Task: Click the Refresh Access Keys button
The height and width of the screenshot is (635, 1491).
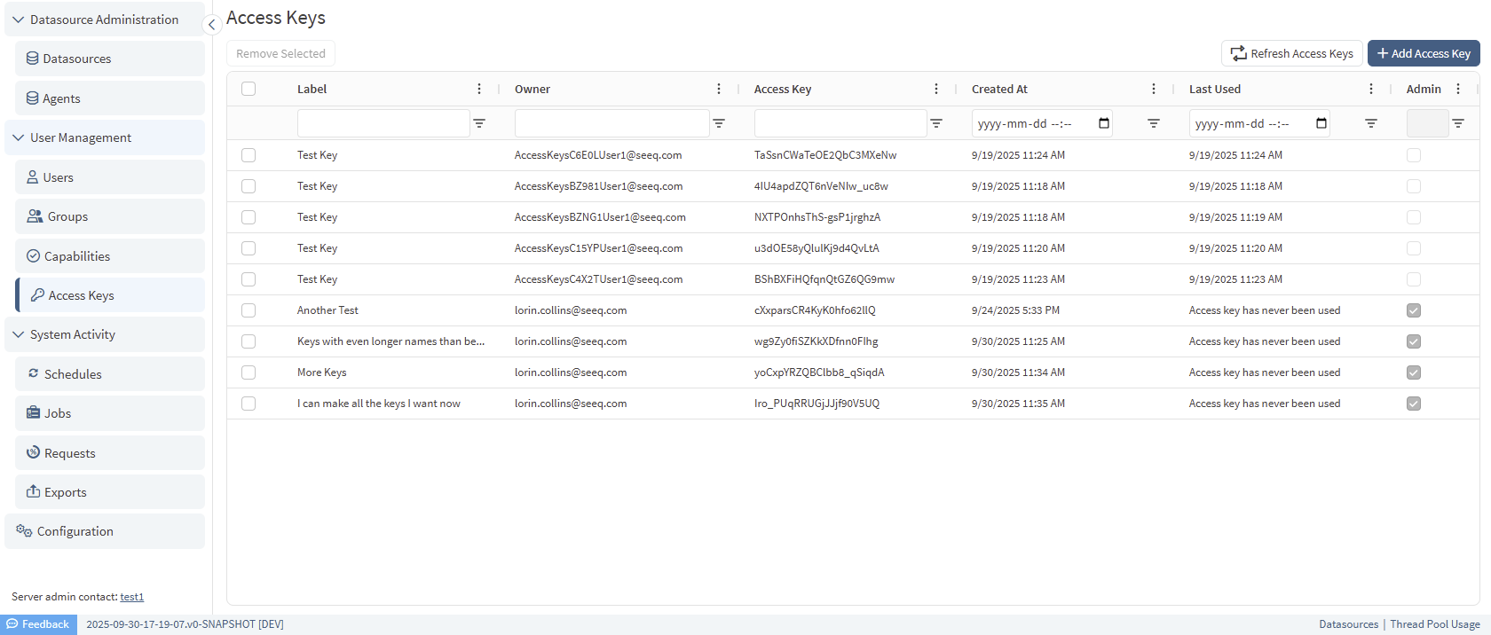Action: (x=1291, y=53)
